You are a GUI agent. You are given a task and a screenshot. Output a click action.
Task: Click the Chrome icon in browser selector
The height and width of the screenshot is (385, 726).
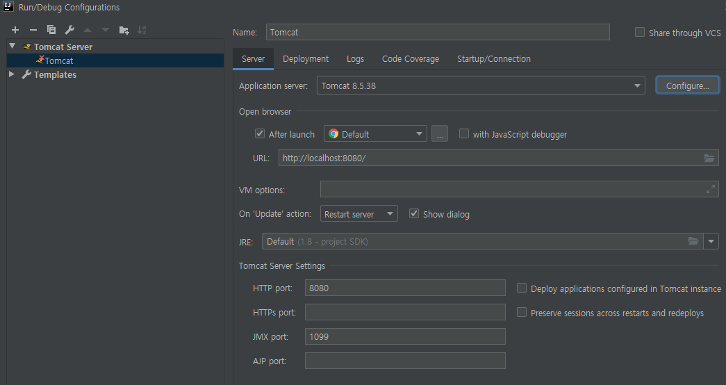point(333,134)
